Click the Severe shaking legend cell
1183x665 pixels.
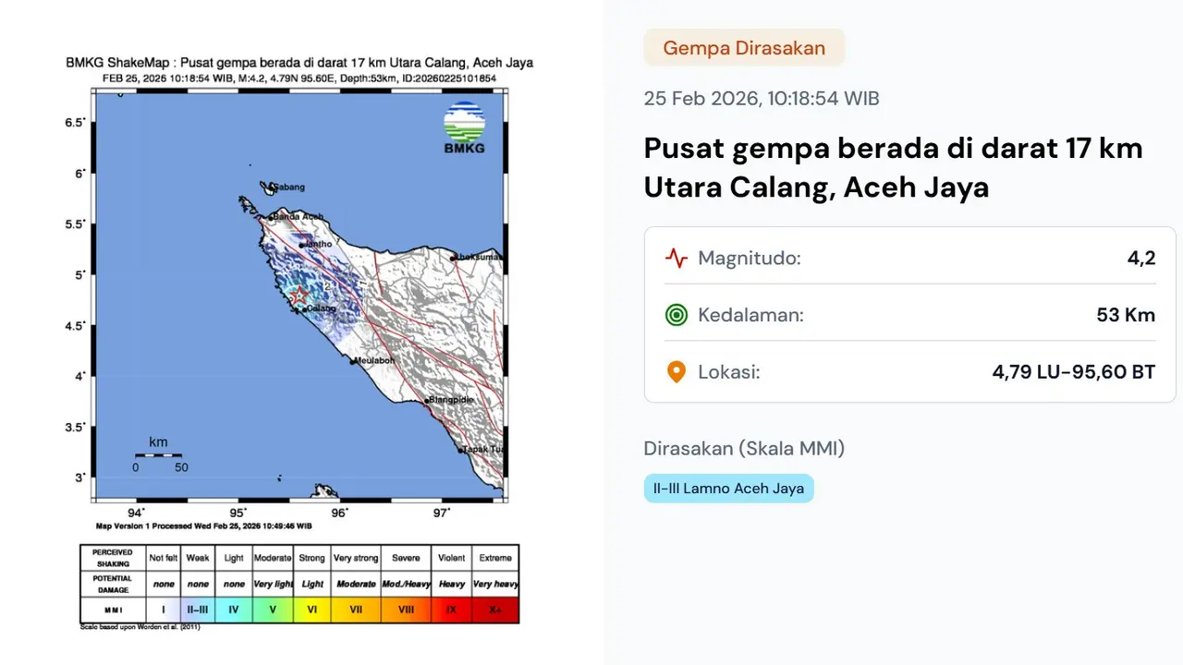click(406, 558)
